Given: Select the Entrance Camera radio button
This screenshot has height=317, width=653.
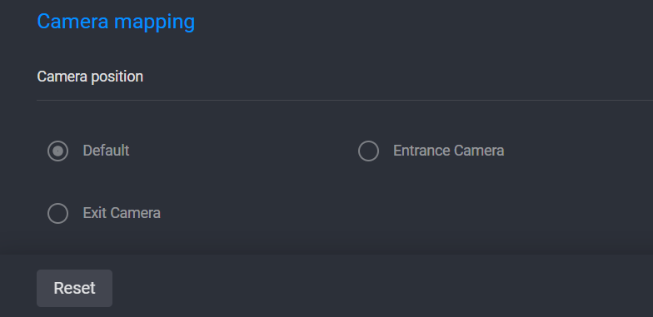Looking at the screenshot, I should tap(368, 151).
